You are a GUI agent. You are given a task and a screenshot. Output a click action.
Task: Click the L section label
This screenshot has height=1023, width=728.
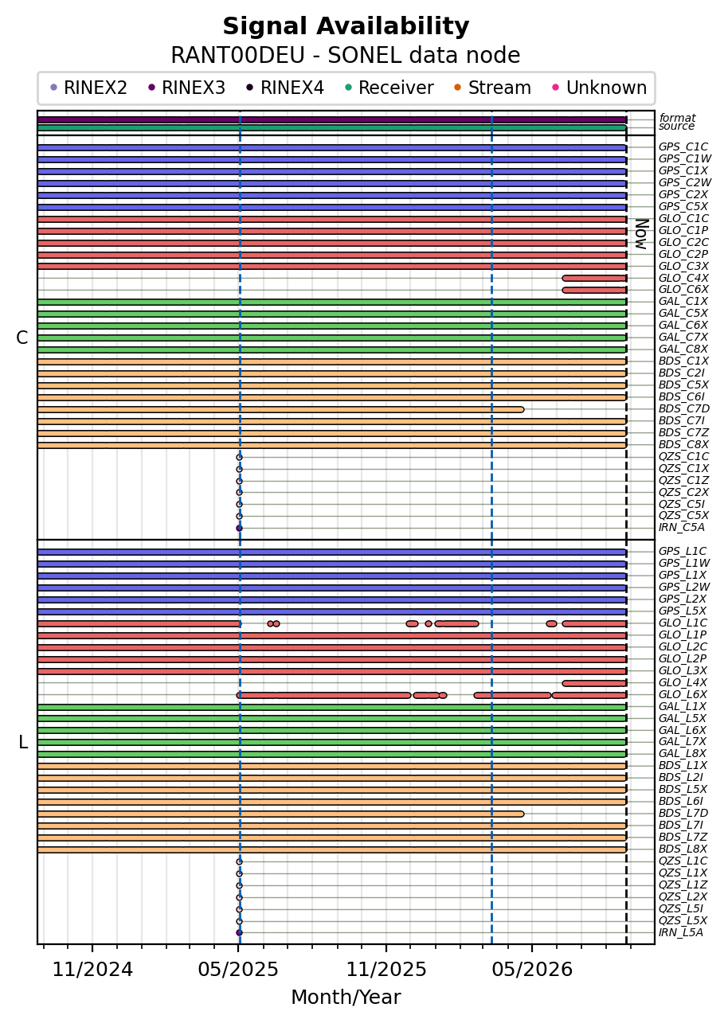point(23,743)
